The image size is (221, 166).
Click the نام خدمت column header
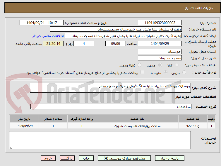(x=137, y=119)
